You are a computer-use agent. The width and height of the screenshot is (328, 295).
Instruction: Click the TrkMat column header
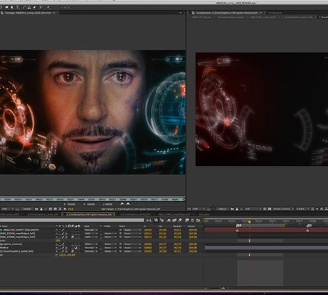point(107,226)
